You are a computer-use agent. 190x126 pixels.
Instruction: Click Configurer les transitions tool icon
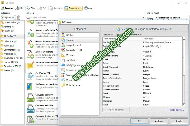(30, 86)
